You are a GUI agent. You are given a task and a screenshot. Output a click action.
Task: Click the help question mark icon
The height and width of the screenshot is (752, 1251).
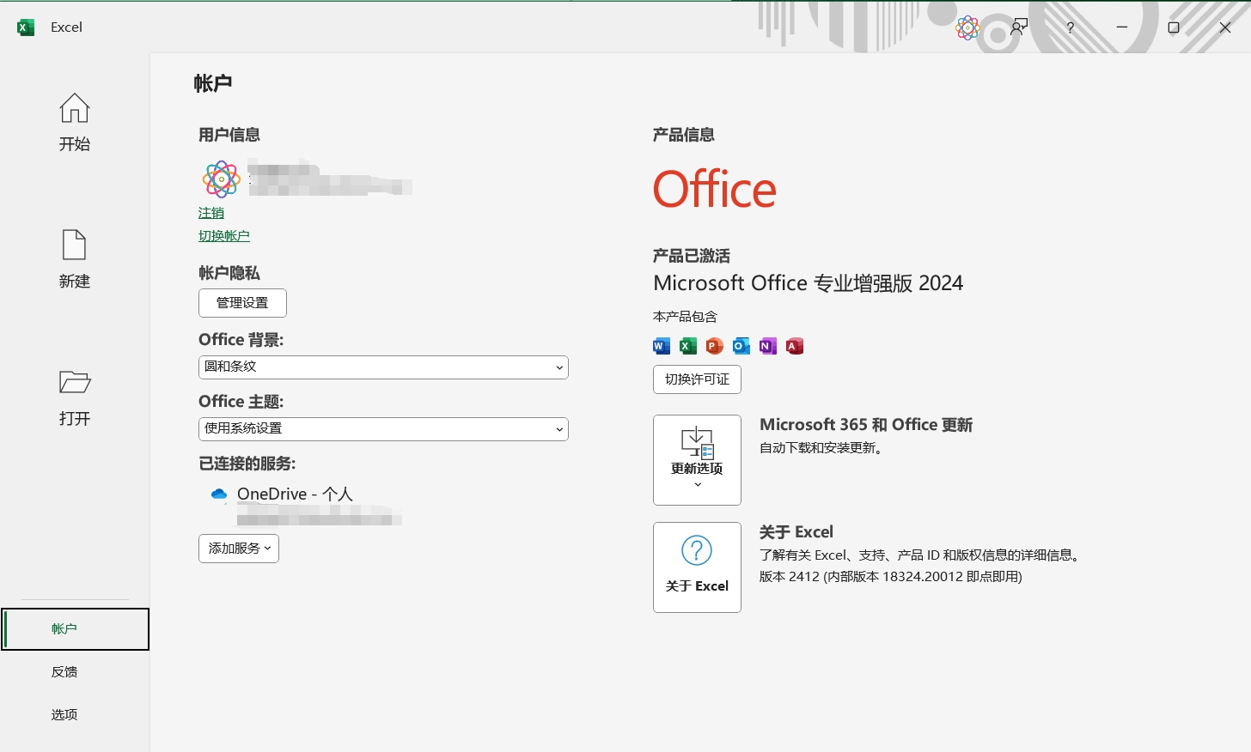(x=1071, y=27)
